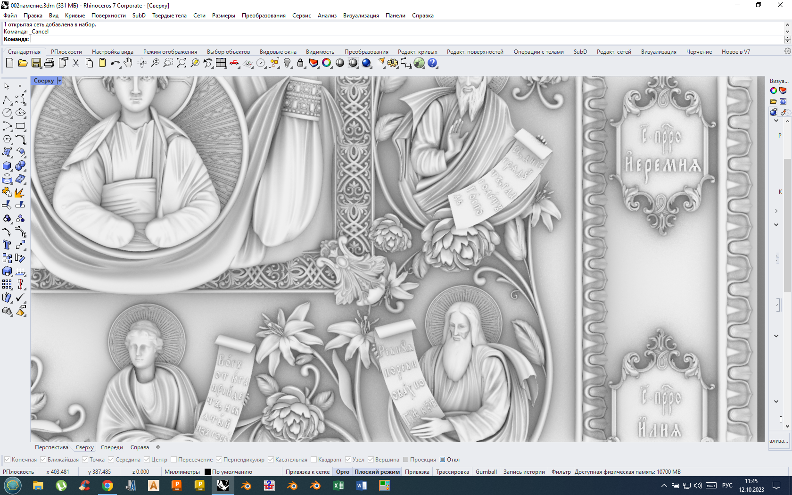Click the Undo arrow icon
This screenshot has width=792, height=495.
(115, 63)
